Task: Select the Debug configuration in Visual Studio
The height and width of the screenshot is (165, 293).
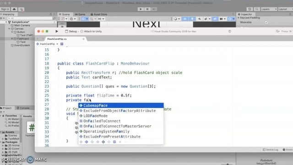Action: [x=71, y=32]
